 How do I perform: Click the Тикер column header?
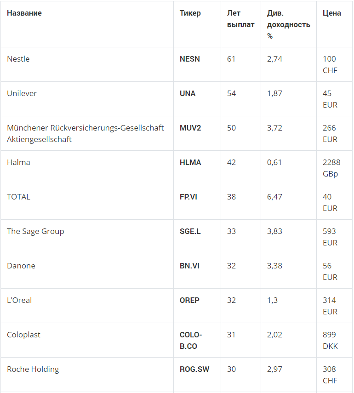pos(190,13)
